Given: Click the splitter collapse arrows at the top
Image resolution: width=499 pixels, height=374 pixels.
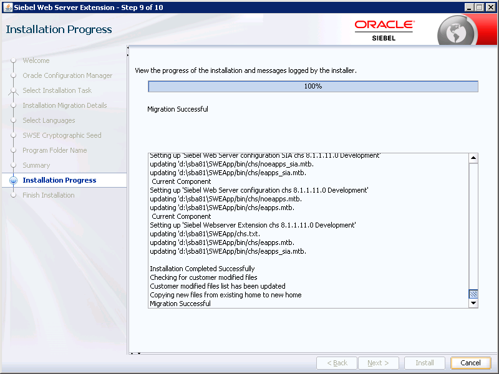Looking at the screenshot, I should (128, 51).
